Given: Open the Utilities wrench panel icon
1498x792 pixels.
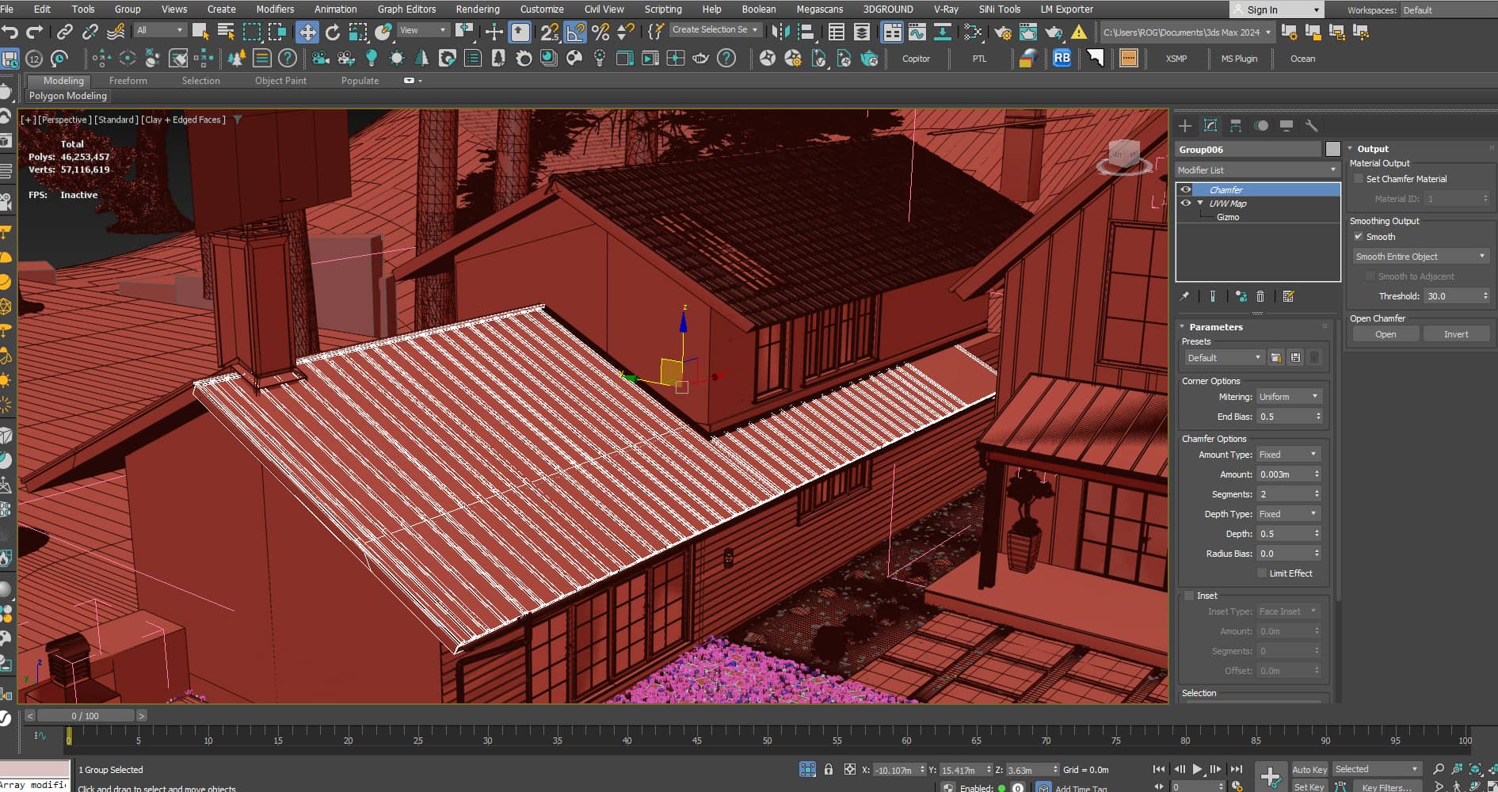Looking at the screenshot, I should pos(1312,126).
